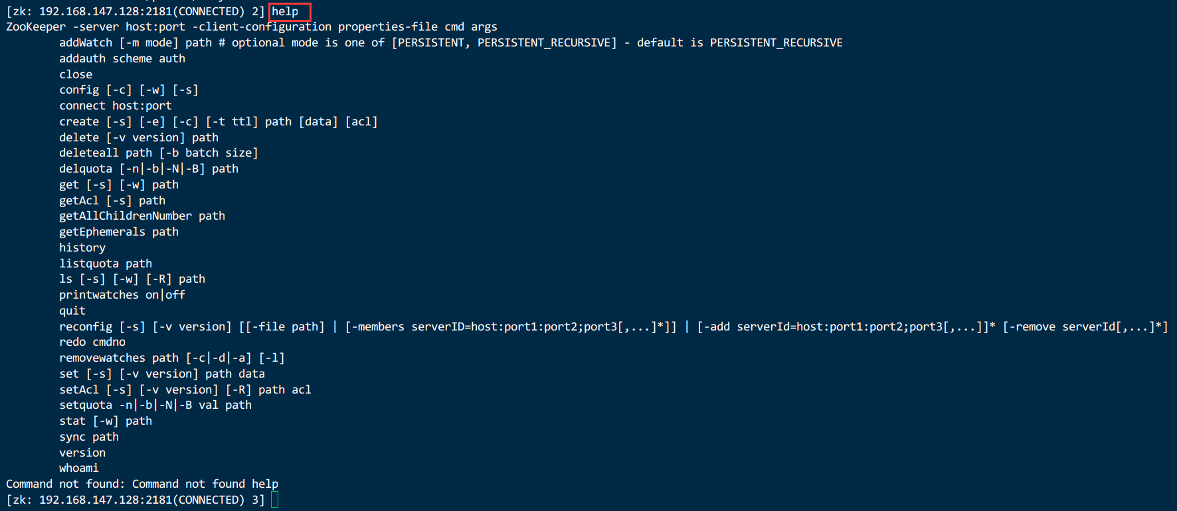1177x511 pixels.
Task: Click the addauth scheme auth line
Action: (x=122, y=58)
